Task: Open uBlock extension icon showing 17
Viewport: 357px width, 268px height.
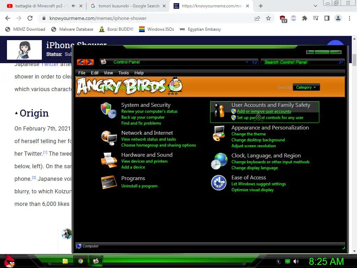Action: tap(283, 19)
